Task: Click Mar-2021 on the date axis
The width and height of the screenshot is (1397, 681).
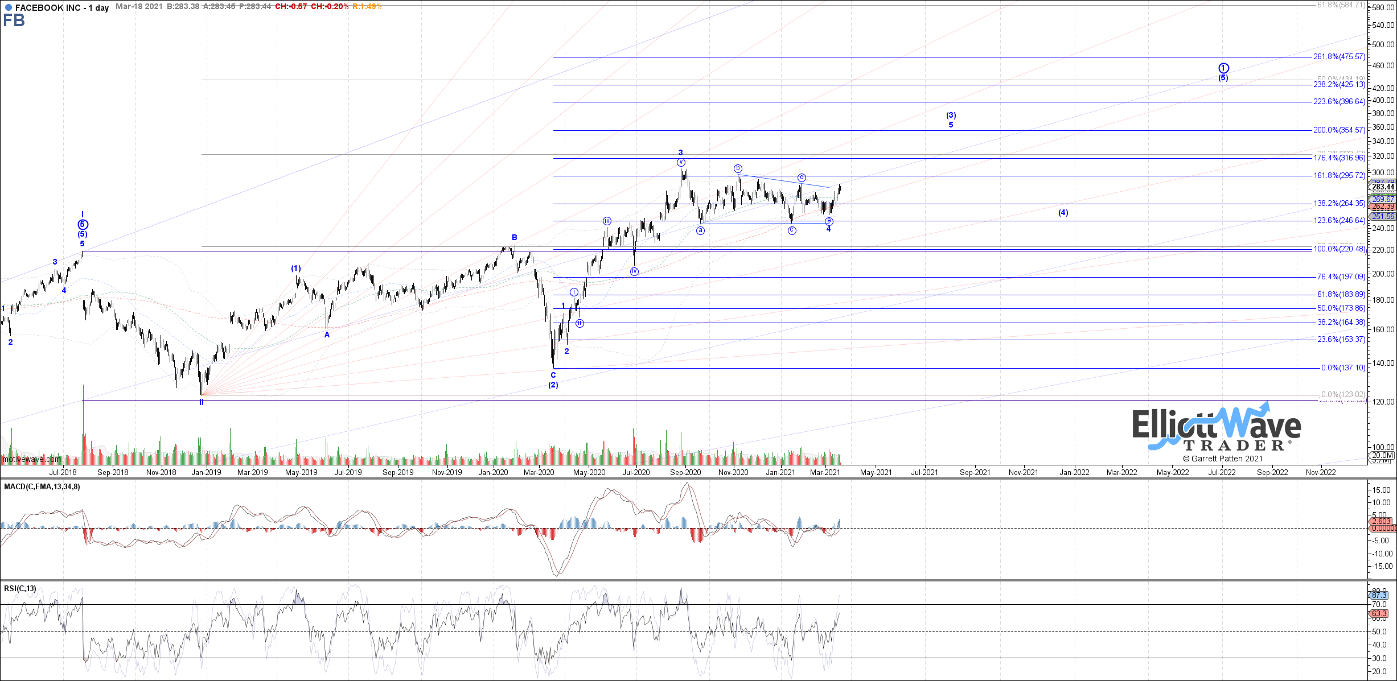Action: 825,472
